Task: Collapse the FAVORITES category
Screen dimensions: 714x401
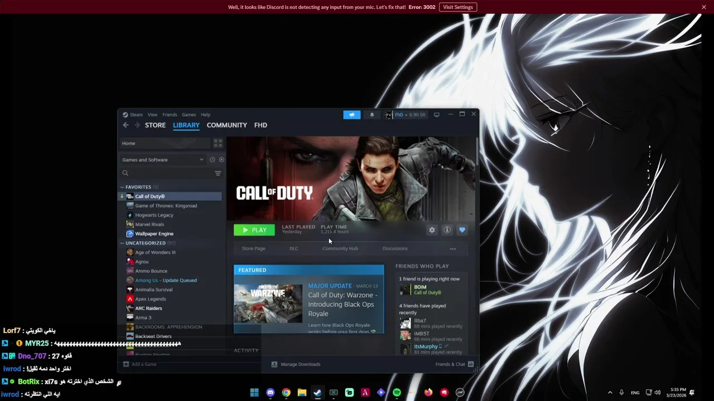Action: point(122,187)
